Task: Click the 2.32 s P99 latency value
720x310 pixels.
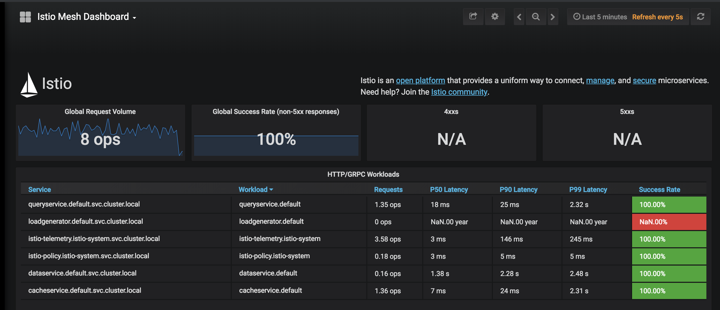Action: point(579,205)
